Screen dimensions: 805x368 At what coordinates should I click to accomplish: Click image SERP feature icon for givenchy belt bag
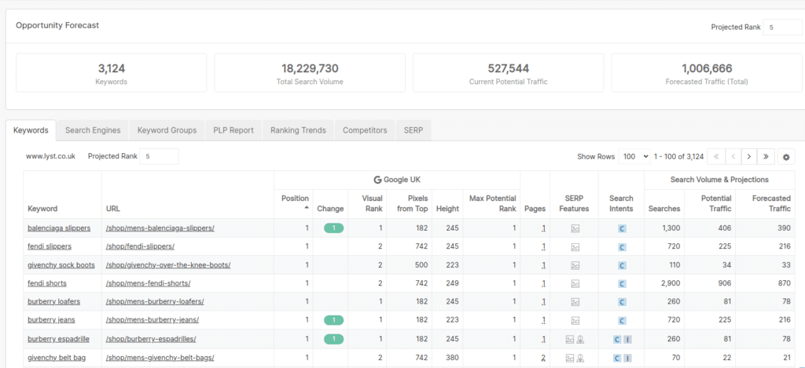click(x=569, y=358)
